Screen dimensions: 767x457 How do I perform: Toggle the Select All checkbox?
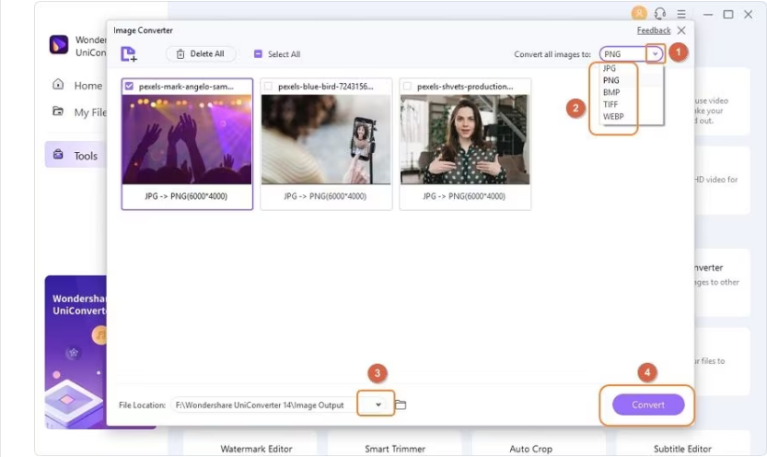pos(258,53)
